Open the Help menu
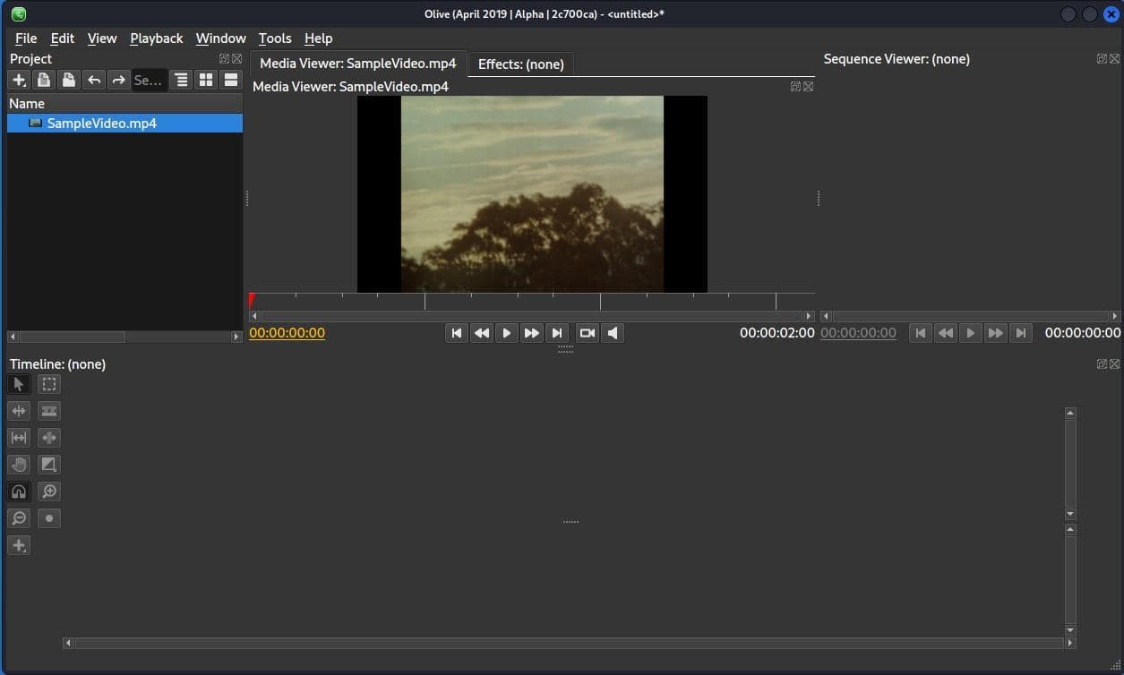 tap(318, 38)
